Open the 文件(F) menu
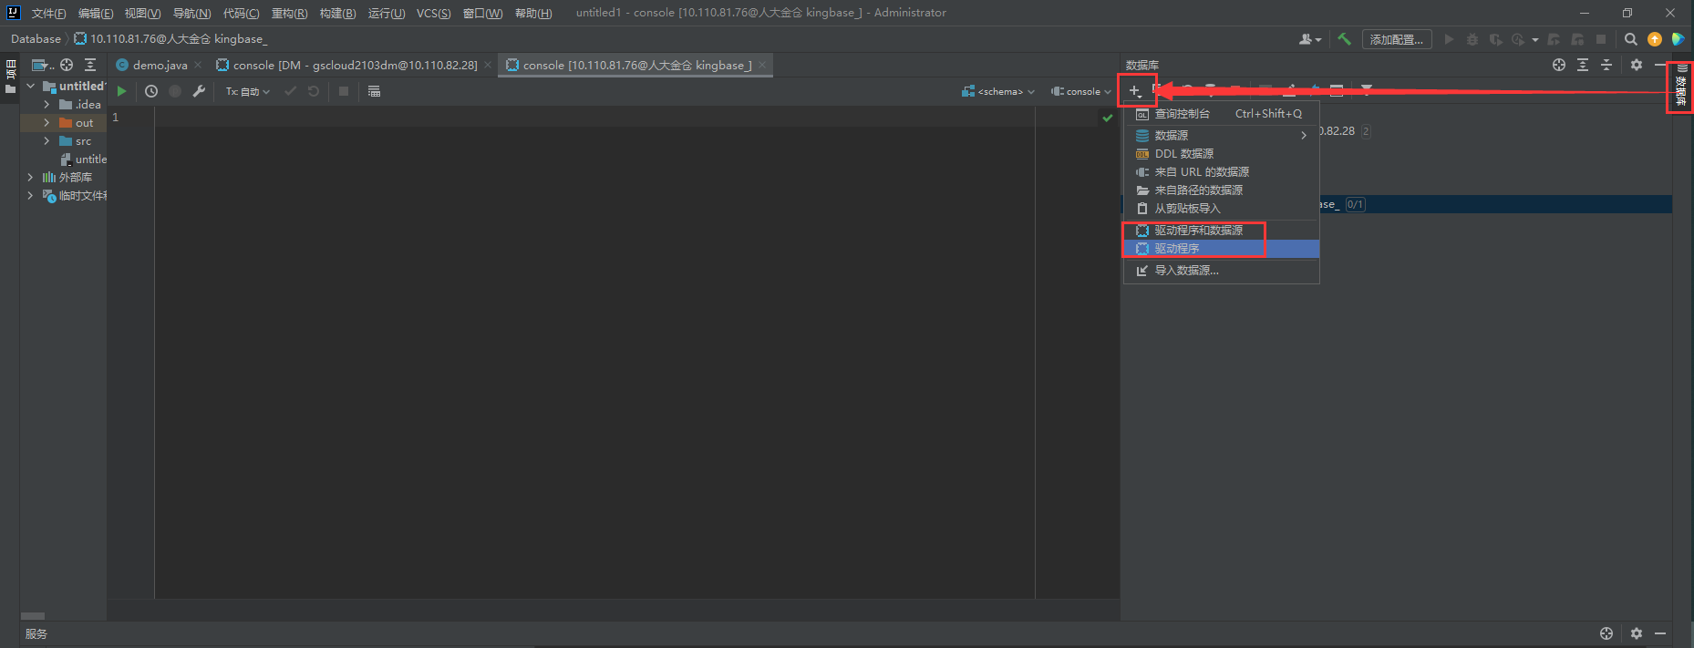This screenshot has height=648, width=1694. pos(49,13)
